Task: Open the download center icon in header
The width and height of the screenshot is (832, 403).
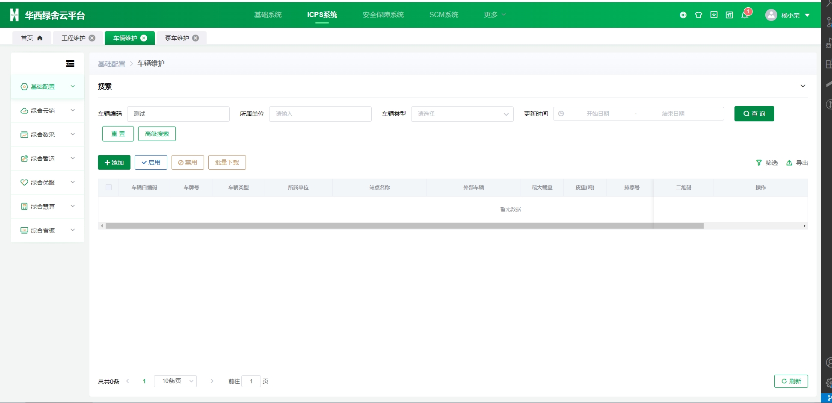Action: pyautogui.click(x=714, y=15)
